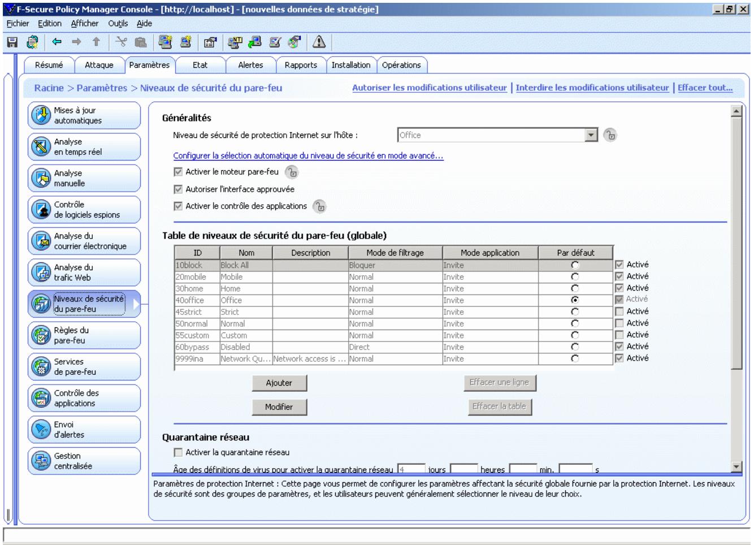Open the Services de pare-feu page
Viewport: 754px width, 545px height.
[84, 367]
